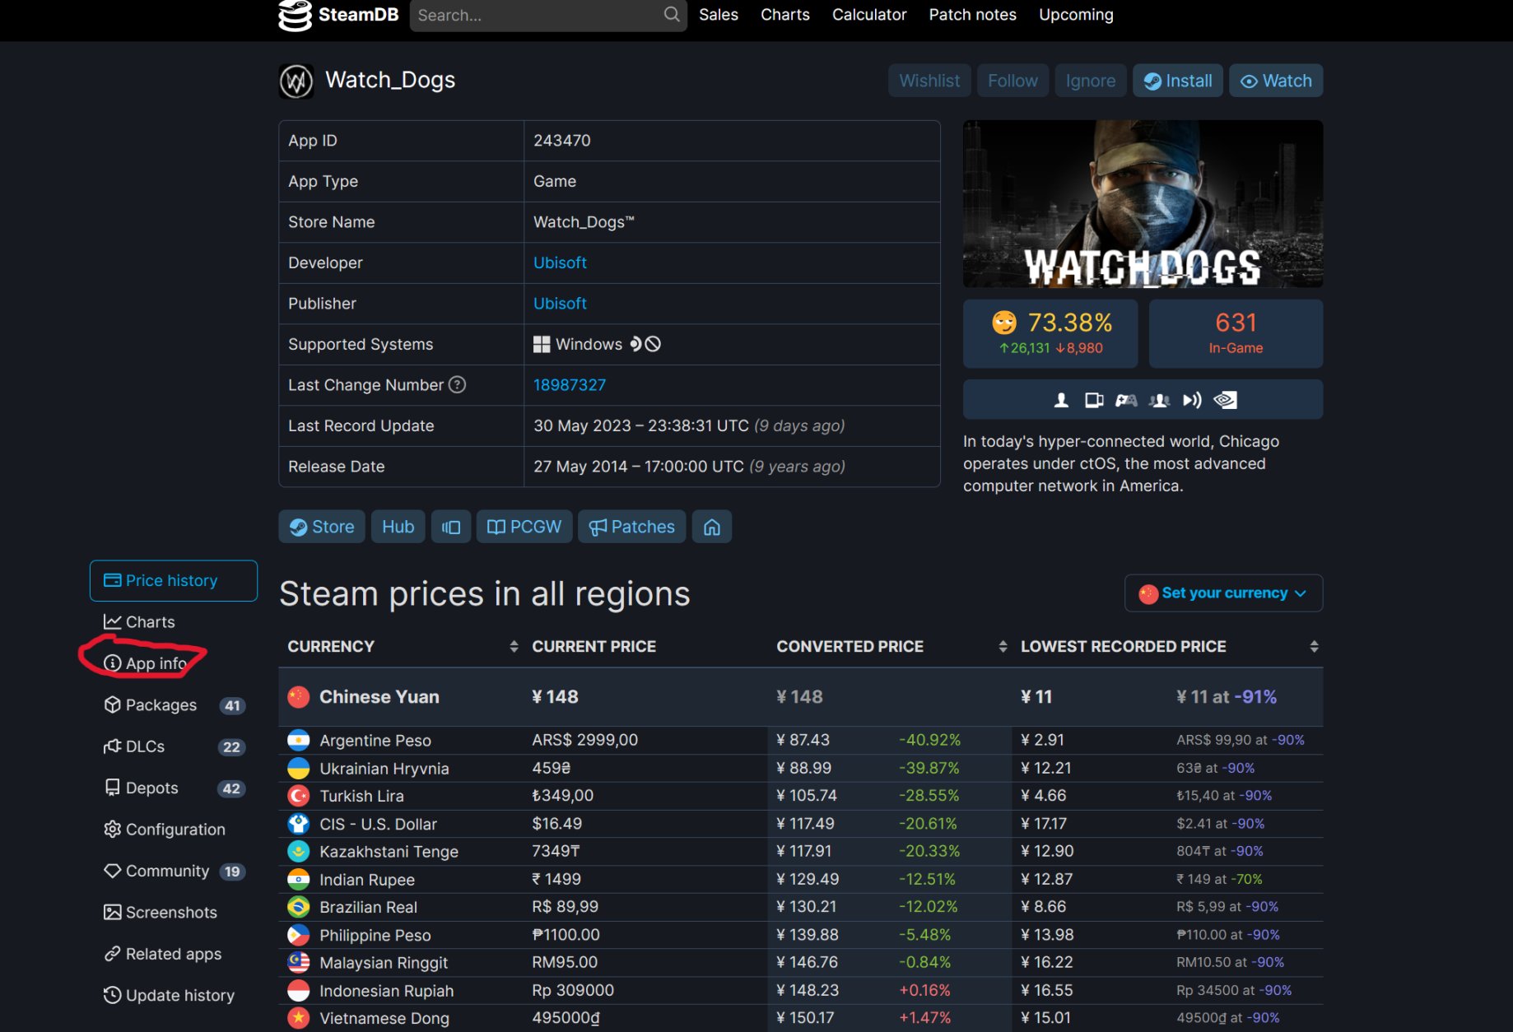This screenshot has height=1032, width=1513.
Task: Open the Upcoming page
Action: pyautogui.click(x=1076, y=15)
